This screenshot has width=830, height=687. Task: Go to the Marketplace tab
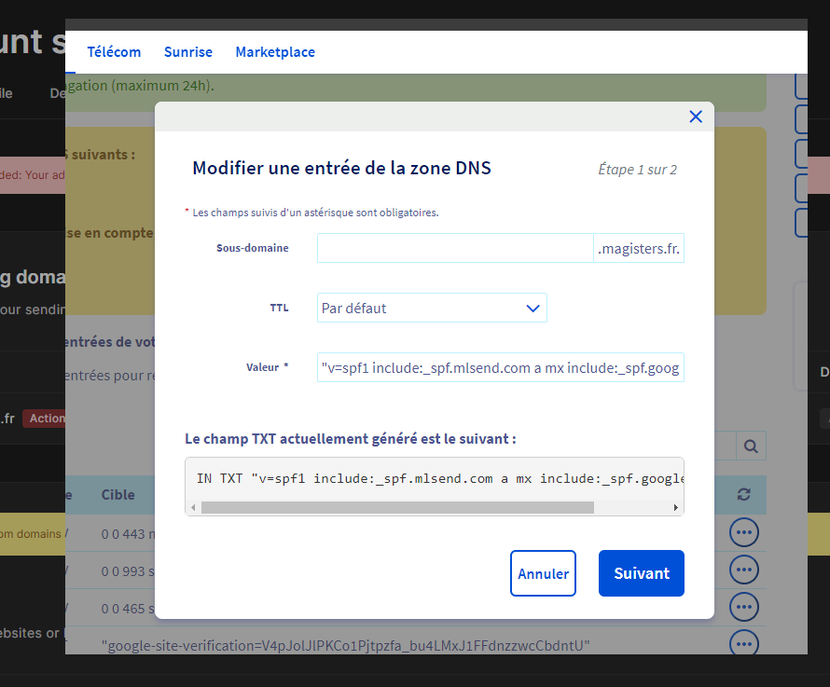[x=275, y=52]
